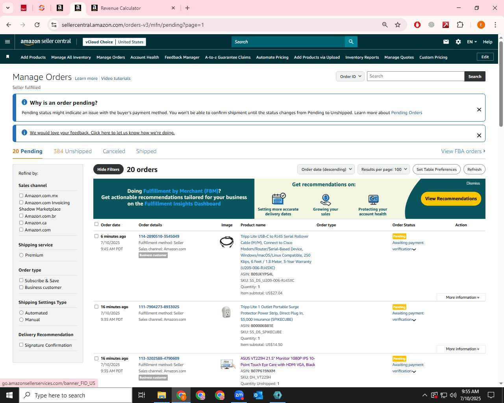Click the Amazon Seller Central logo
Image resolution: width=504 pixels, height=403 pixels.
[x=46, y=41]
